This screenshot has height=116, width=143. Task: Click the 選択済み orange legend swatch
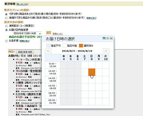(81, 46)
